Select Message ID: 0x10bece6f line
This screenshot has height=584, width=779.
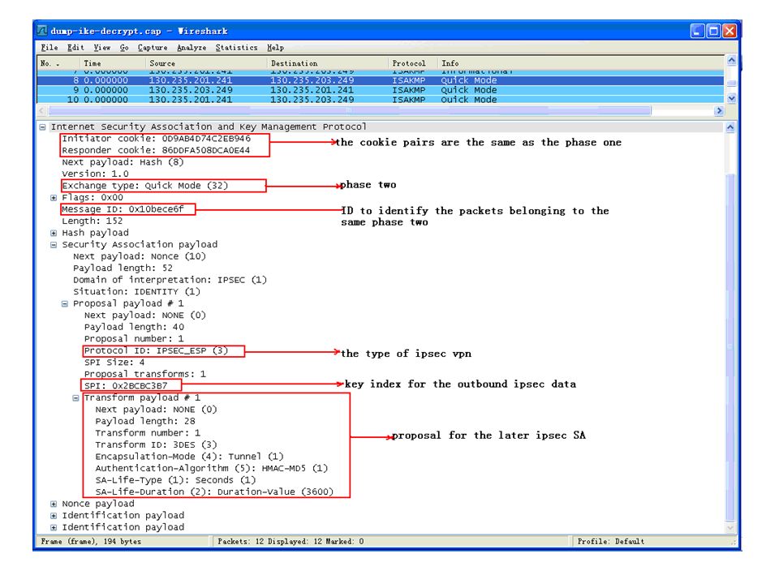tap(123, 209)
